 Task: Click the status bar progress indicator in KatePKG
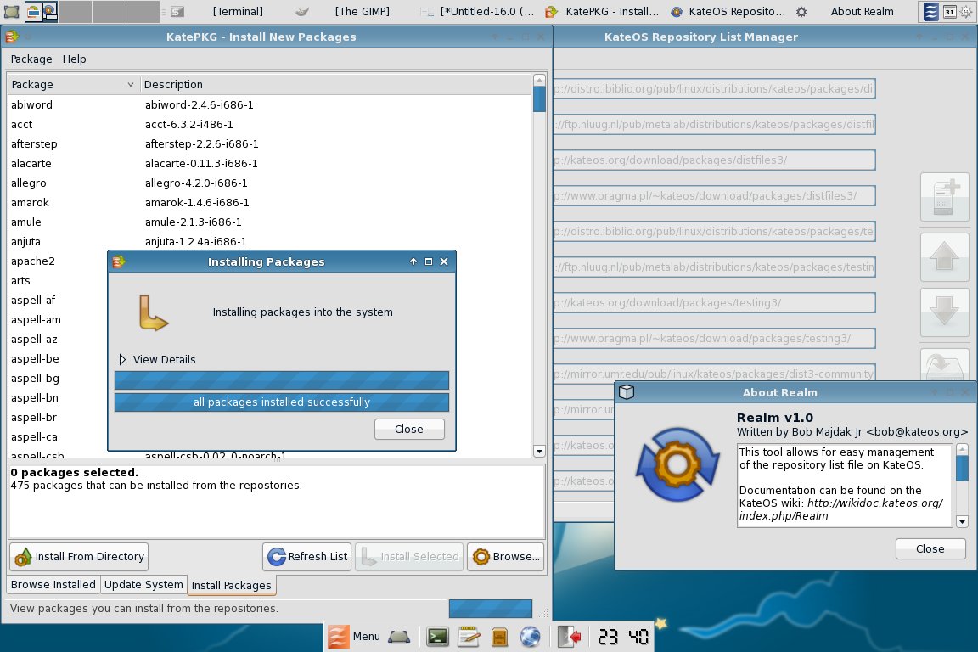tap(490, 609)
